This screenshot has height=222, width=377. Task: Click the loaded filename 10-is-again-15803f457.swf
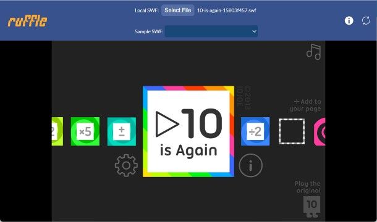(226, 10)
